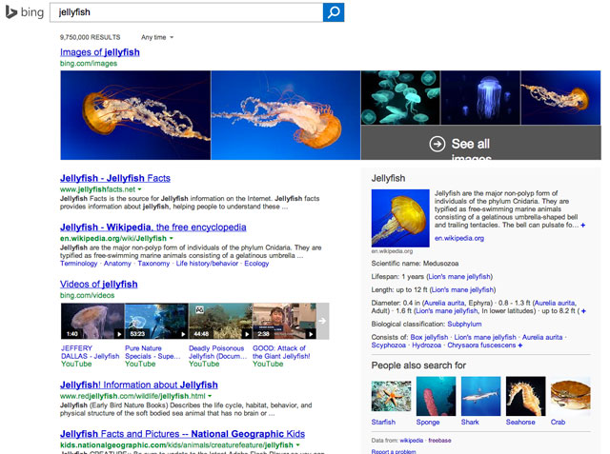This screenshot has width=610, height=454.
Task: Open the Starfish related search thumbnail
Action: 391,396
